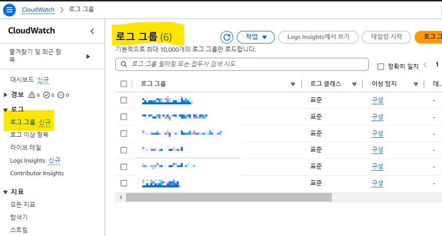442x236 pixels.
Task: Click 구성 link in third row
Action: [377, 134]
